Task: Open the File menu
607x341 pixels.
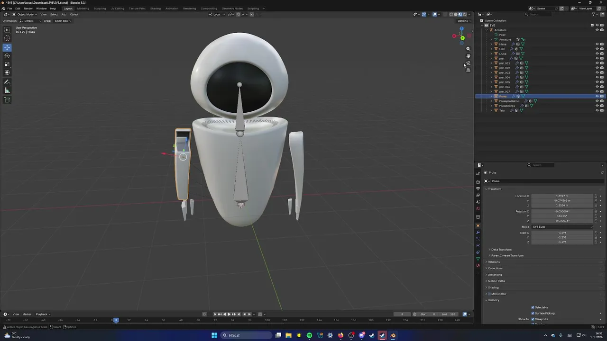Action: click(9, 9)
